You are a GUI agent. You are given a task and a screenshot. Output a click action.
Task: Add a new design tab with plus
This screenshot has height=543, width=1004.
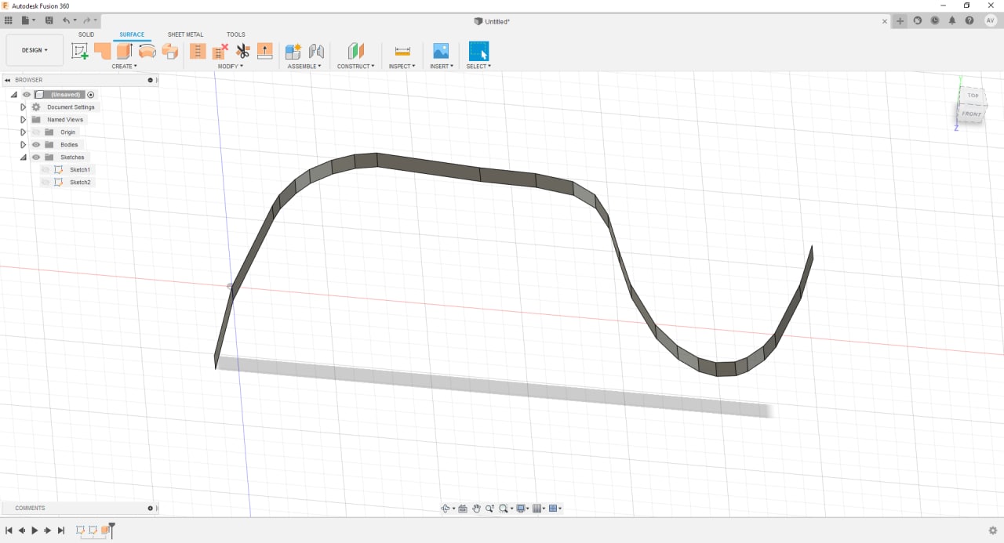coord(900,21)
